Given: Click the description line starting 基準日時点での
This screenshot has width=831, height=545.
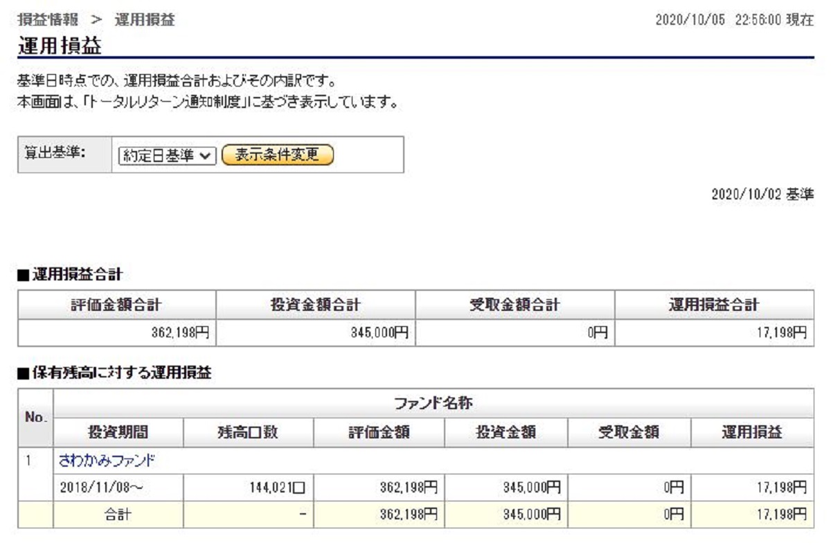Looking at the screenshot, I should 177,82.
